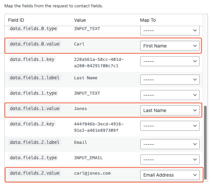
Task: Open Map To dropdown for data.fields.1.label
Action: pyautogui.click(x=170, y=80)
